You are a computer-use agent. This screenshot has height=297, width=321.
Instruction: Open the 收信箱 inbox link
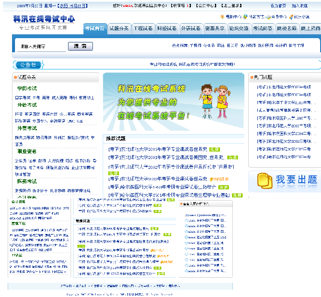tap(181, 6)
